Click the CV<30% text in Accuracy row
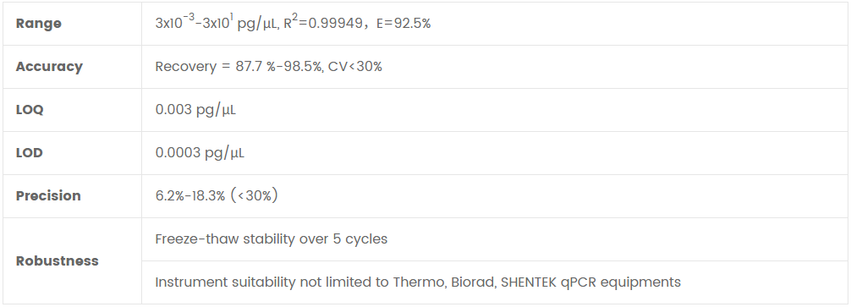The height and width of the screenshot is (307, 851). coord(355,67)
